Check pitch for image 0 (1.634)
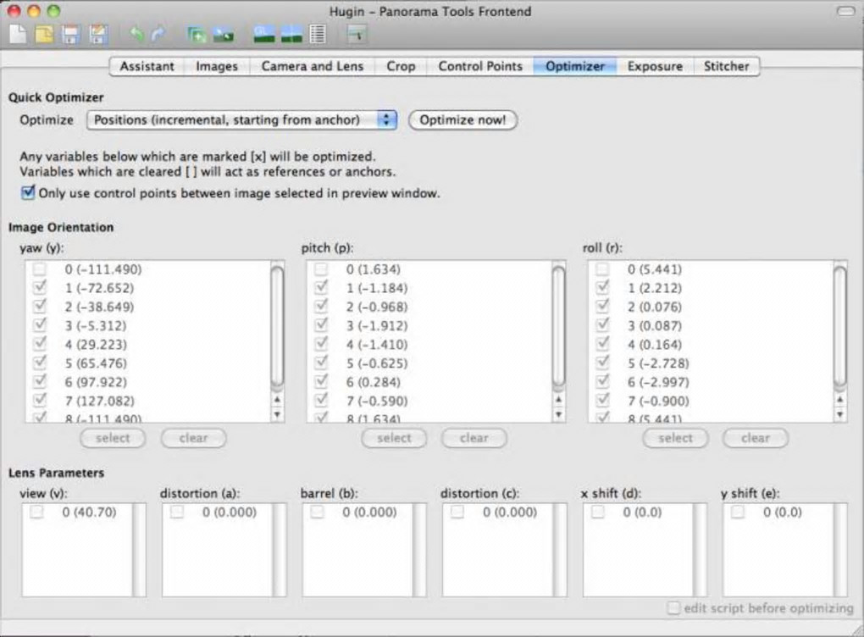The height and width of the screenshot is (637, 864). (321, 269)
